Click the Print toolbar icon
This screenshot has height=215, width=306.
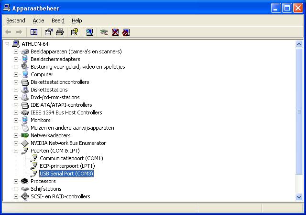60,32
